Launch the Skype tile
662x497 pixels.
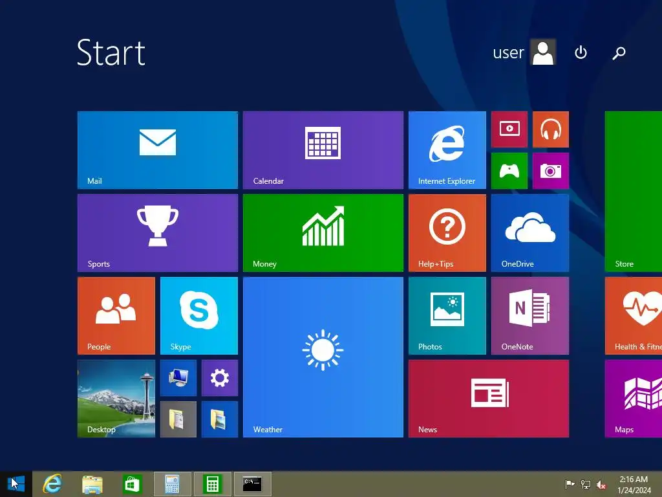coord(199,316)
